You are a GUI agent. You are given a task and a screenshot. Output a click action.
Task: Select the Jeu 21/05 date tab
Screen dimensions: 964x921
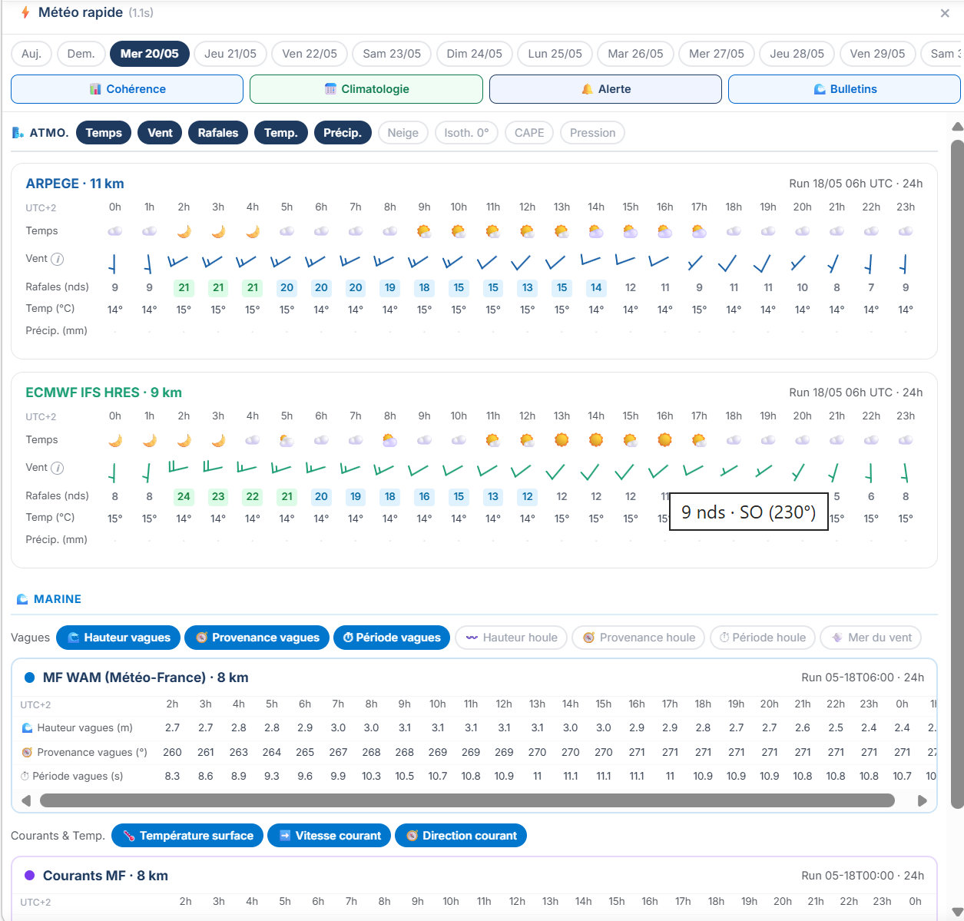pos(230,54)
